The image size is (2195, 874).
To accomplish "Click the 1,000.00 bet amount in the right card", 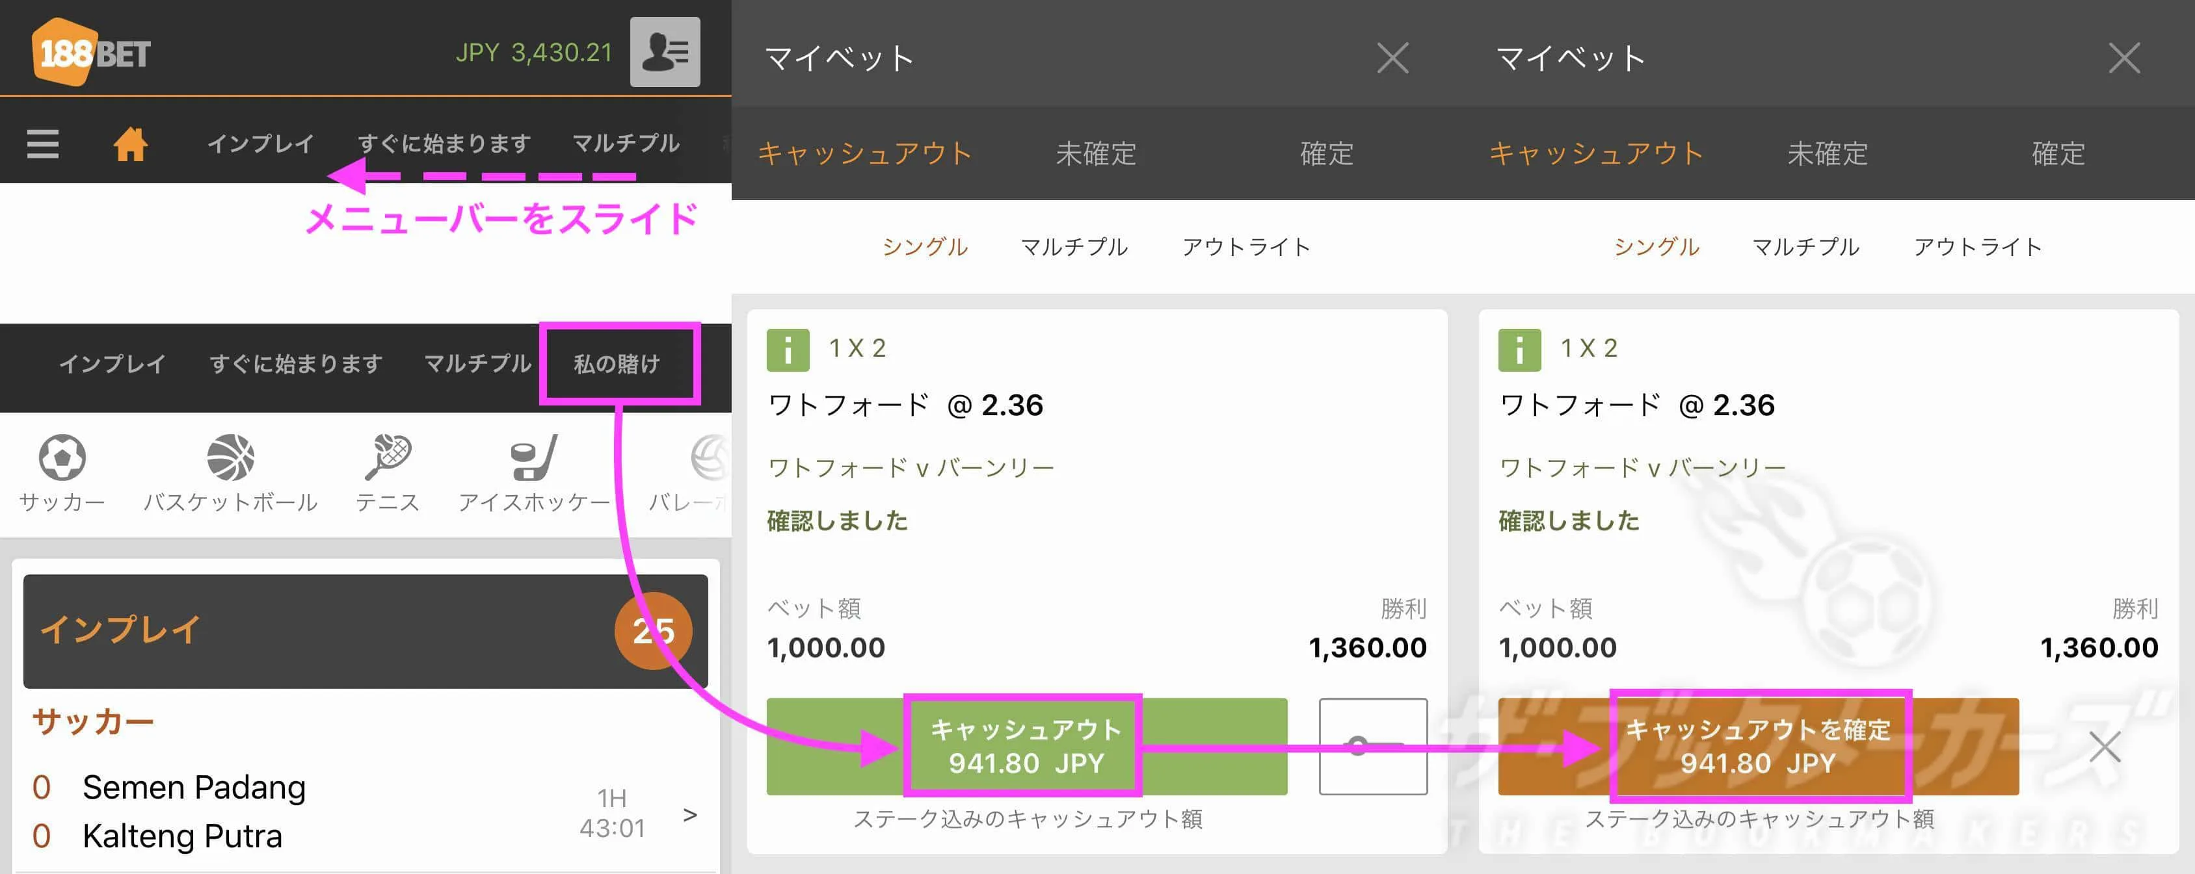I will pos(1558,648).
